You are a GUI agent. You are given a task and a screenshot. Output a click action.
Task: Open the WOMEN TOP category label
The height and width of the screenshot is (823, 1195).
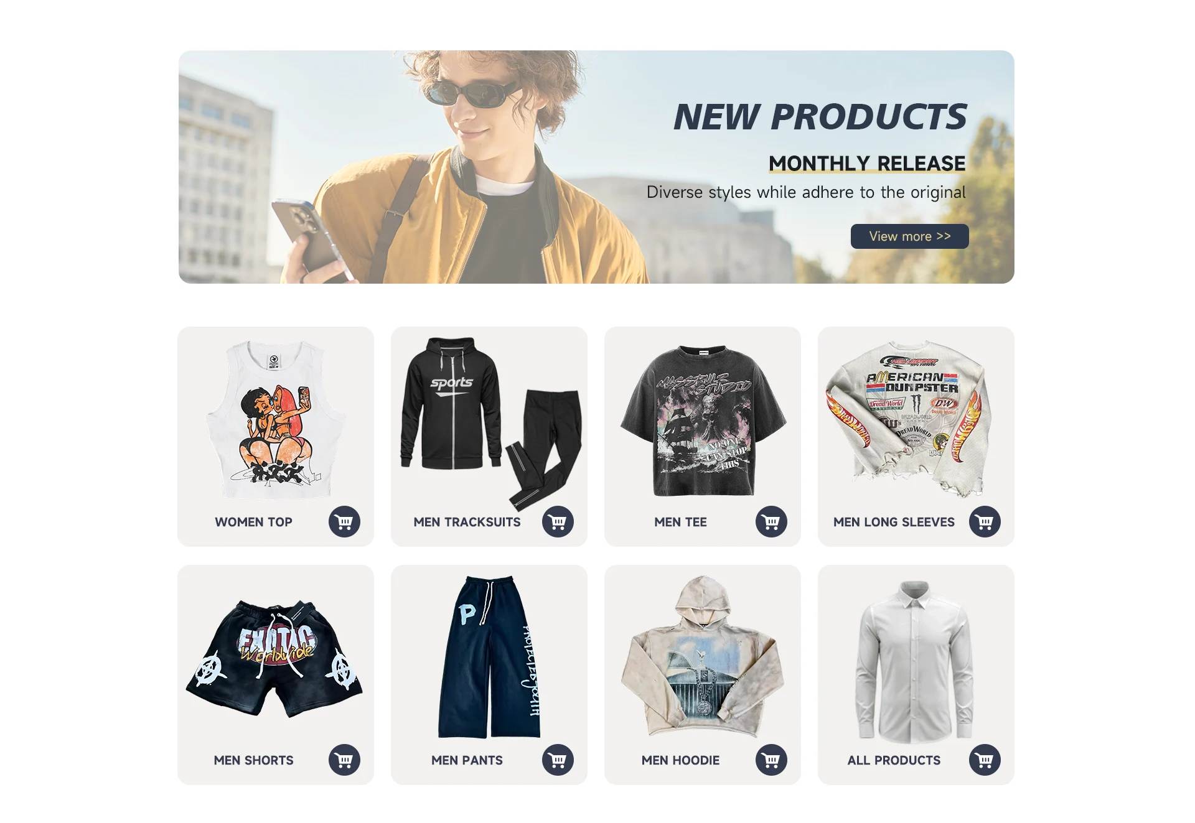253,522
